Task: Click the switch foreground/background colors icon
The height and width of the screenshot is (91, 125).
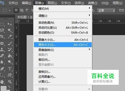Action: pos(9,87)
